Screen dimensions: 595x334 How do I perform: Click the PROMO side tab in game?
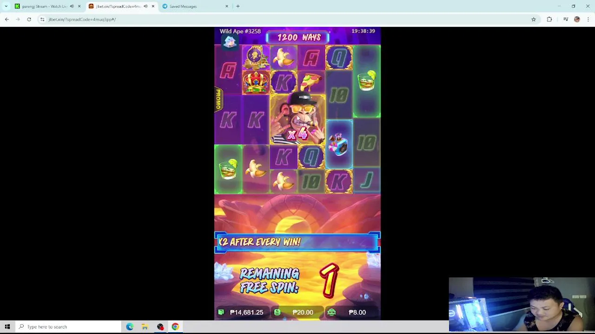pos(218,99)
